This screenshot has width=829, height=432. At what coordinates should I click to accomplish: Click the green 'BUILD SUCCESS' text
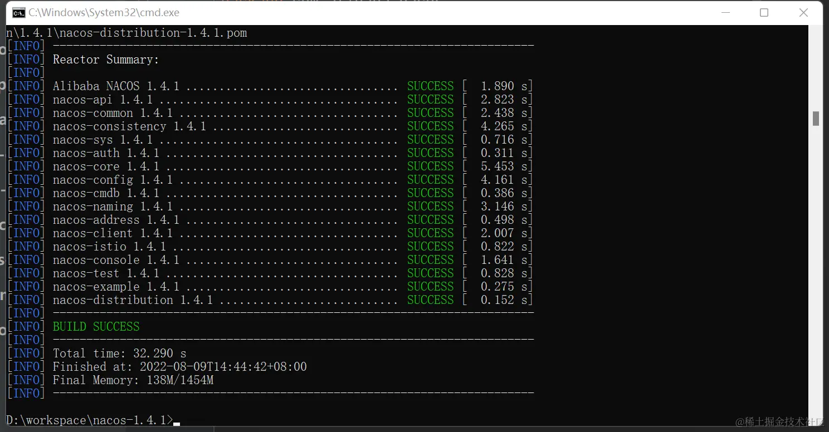tap(96, 327)
